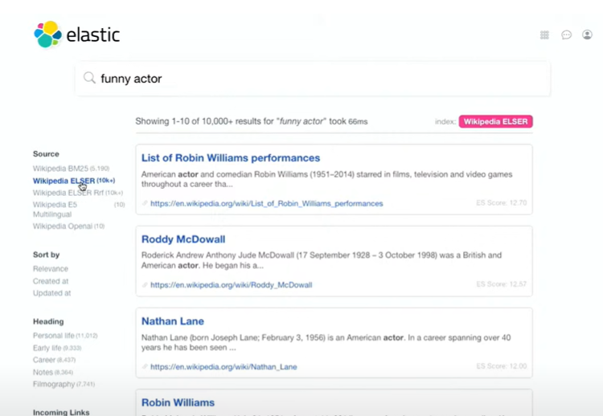Select the Wikipedia ELSER source

click(x=74, y=181)
